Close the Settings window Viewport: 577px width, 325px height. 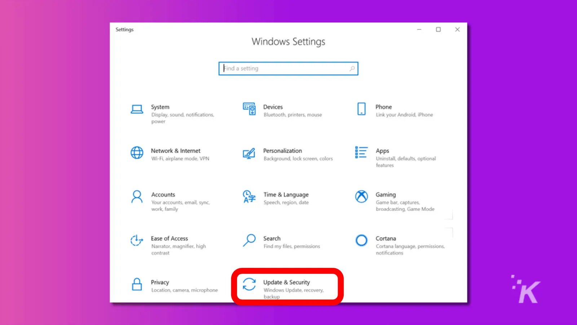point(457,30)
